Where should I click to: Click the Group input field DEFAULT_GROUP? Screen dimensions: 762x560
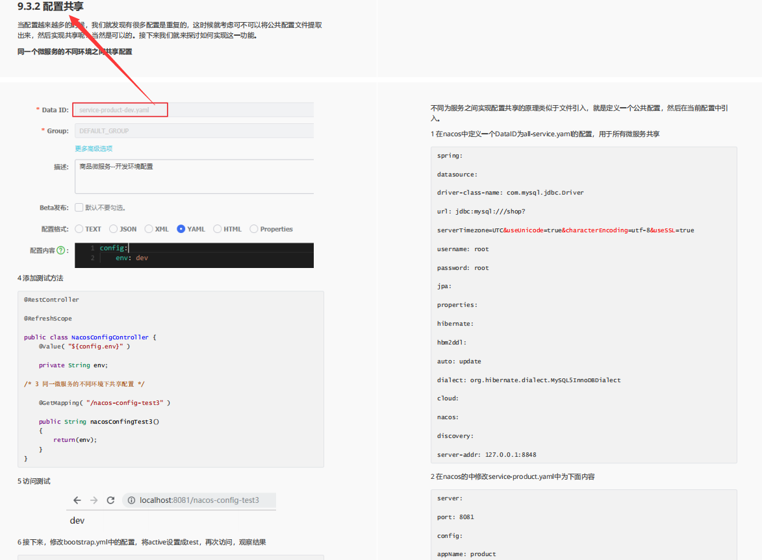(x=194, y=131)
